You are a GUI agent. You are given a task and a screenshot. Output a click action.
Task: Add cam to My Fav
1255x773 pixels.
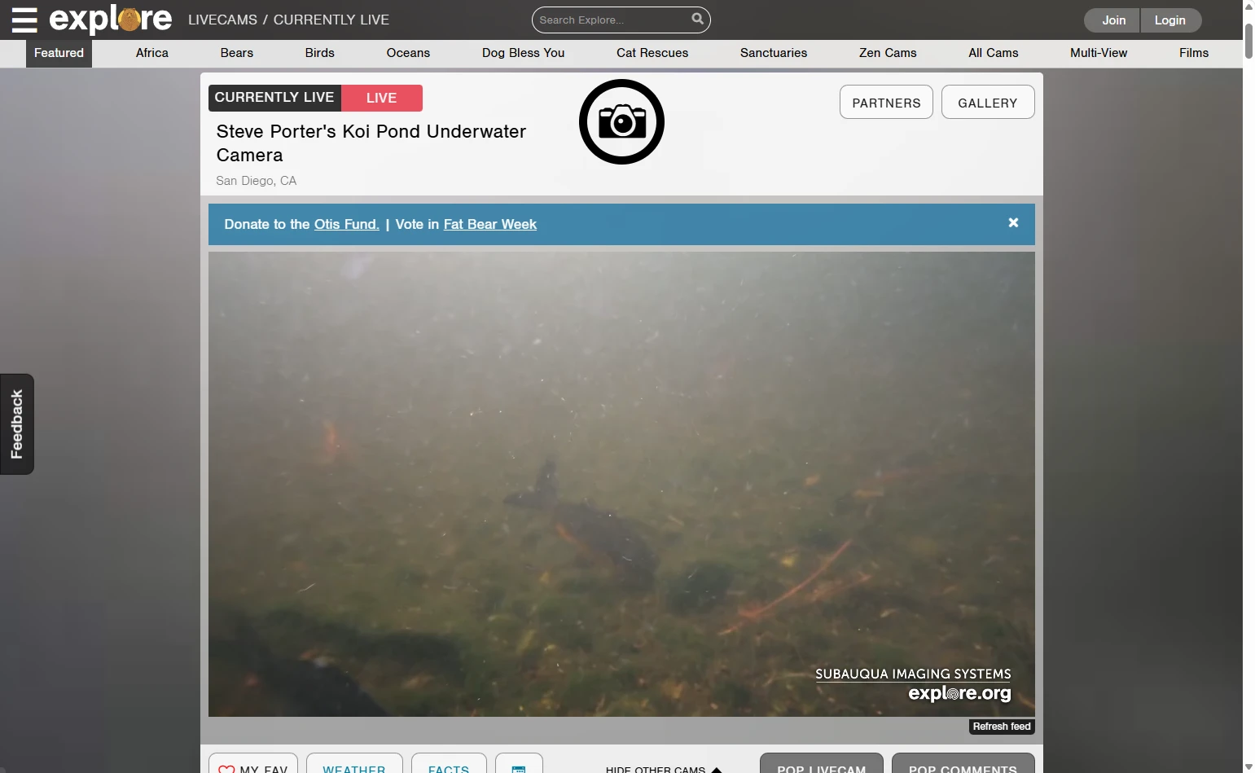pyautogui.click(x=253, y=766)
